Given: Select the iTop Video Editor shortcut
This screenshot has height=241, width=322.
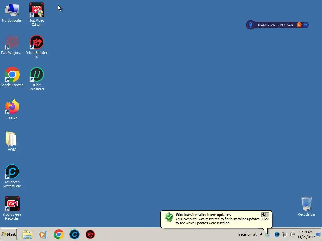Looking at the screenshot, I should click(x=36, y=14).
